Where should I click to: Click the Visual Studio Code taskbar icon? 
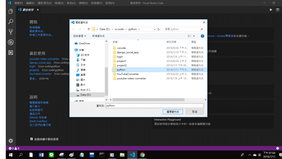132,155
